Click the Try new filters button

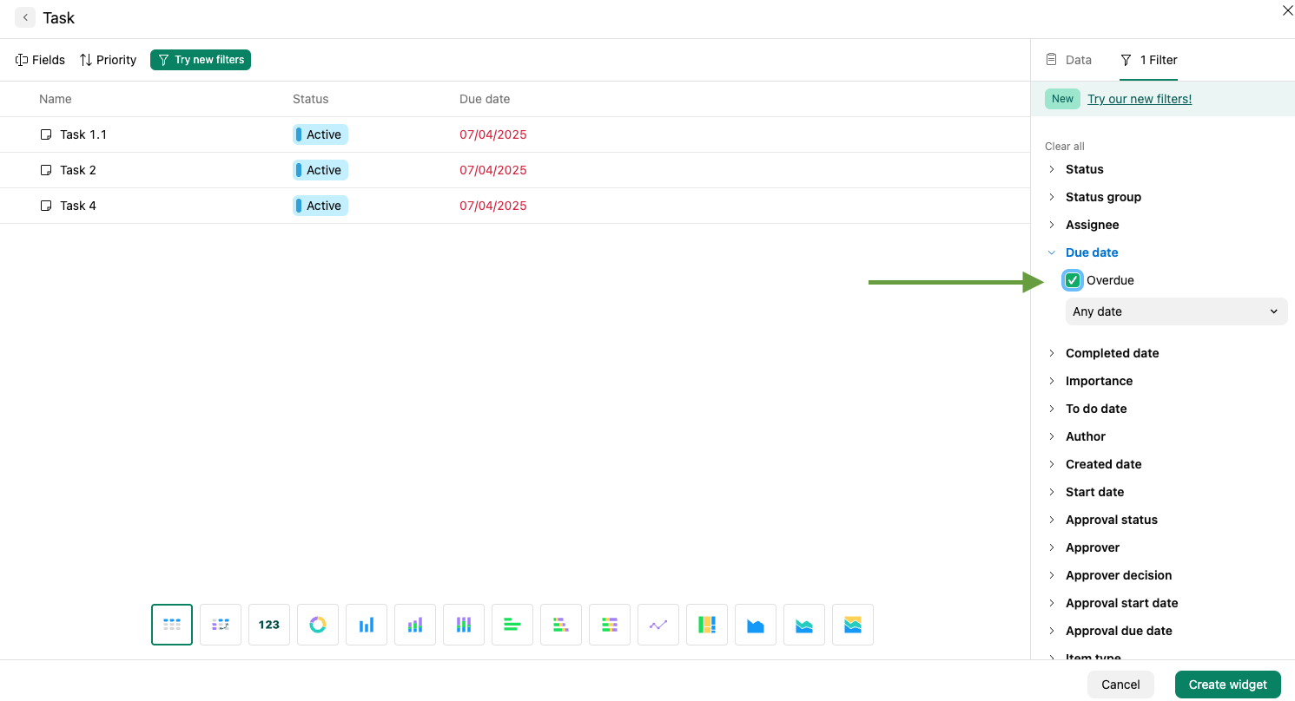click(201, 60)
